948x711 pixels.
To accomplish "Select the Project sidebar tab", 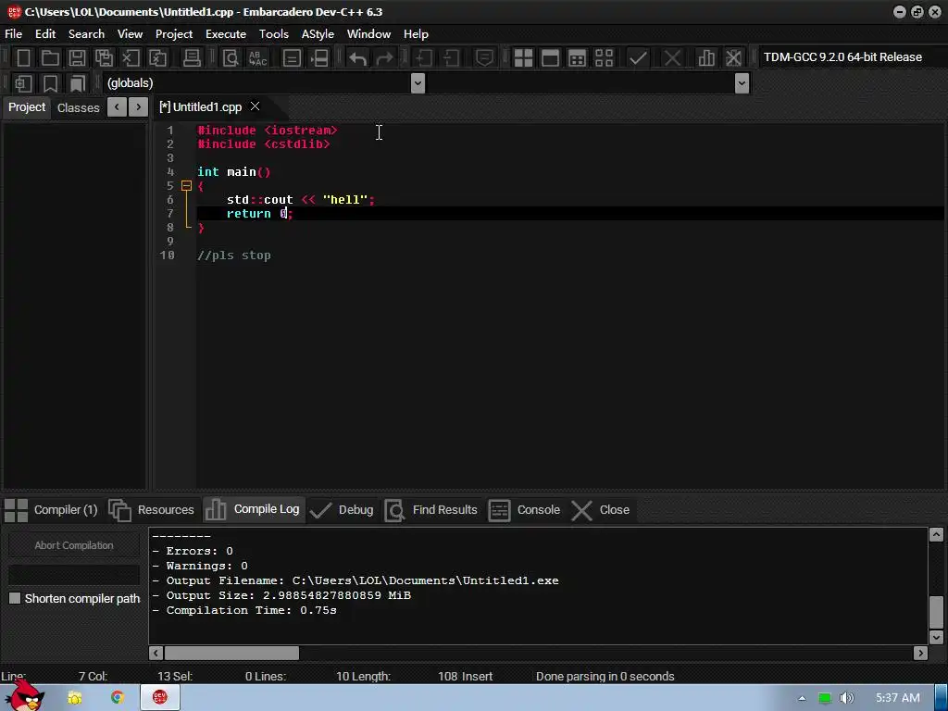I will pos(27,107).
